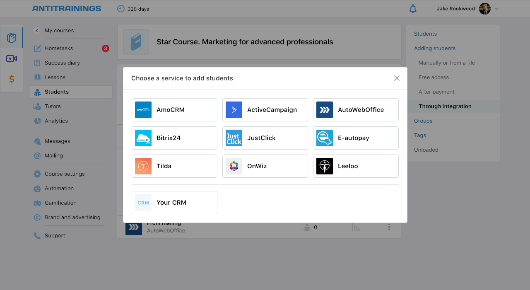Image resolution: width=530 pixels, height=290 pixels.
Task: Click the Messages chat icon
Action: click(x=37, y=141)
